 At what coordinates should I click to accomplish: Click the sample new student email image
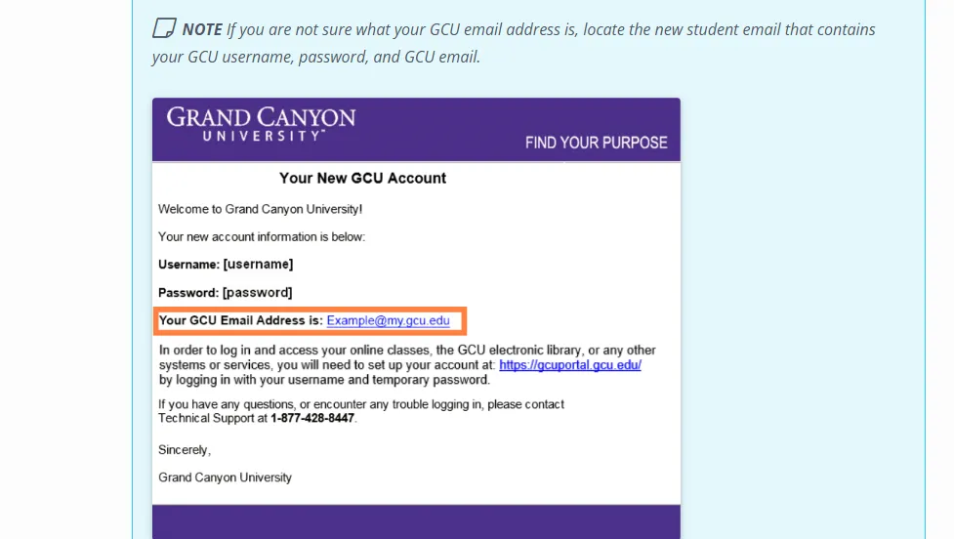(x=416, y=318)
